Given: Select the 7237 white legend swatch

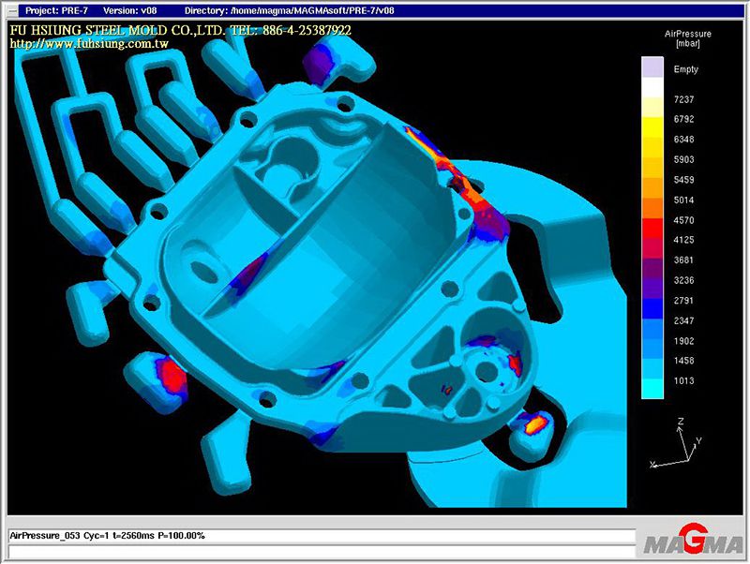Looking at the screenshot, I should coord(652,88).
